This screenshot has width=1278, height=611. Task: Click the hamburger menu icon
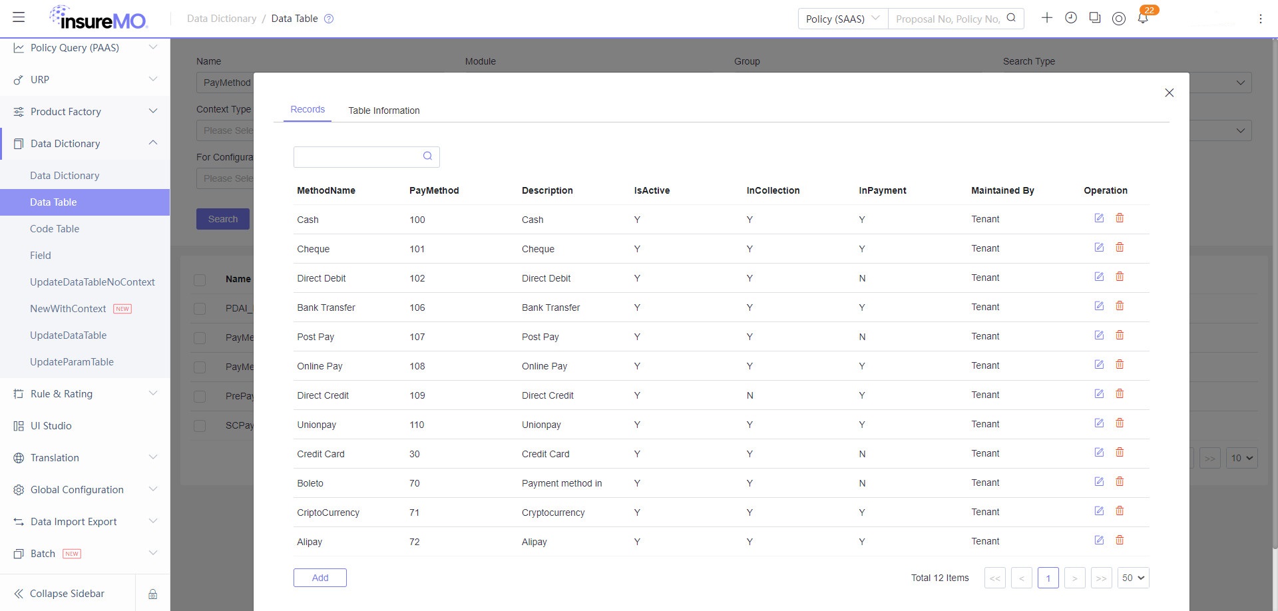pyautogui.click(x=19, y=18)
